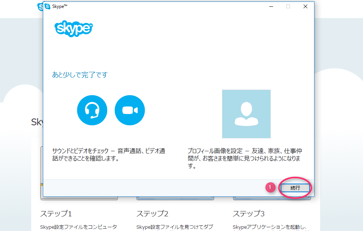Select the profile picture placeholder image
The image size is (363, 231).
coord(246,114)
